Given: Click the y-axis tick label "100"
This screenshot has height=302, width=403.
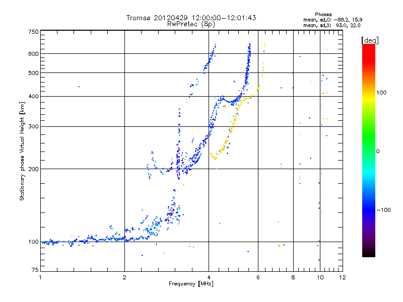Looking at the screenshot, I should click(x=33, y=242).
